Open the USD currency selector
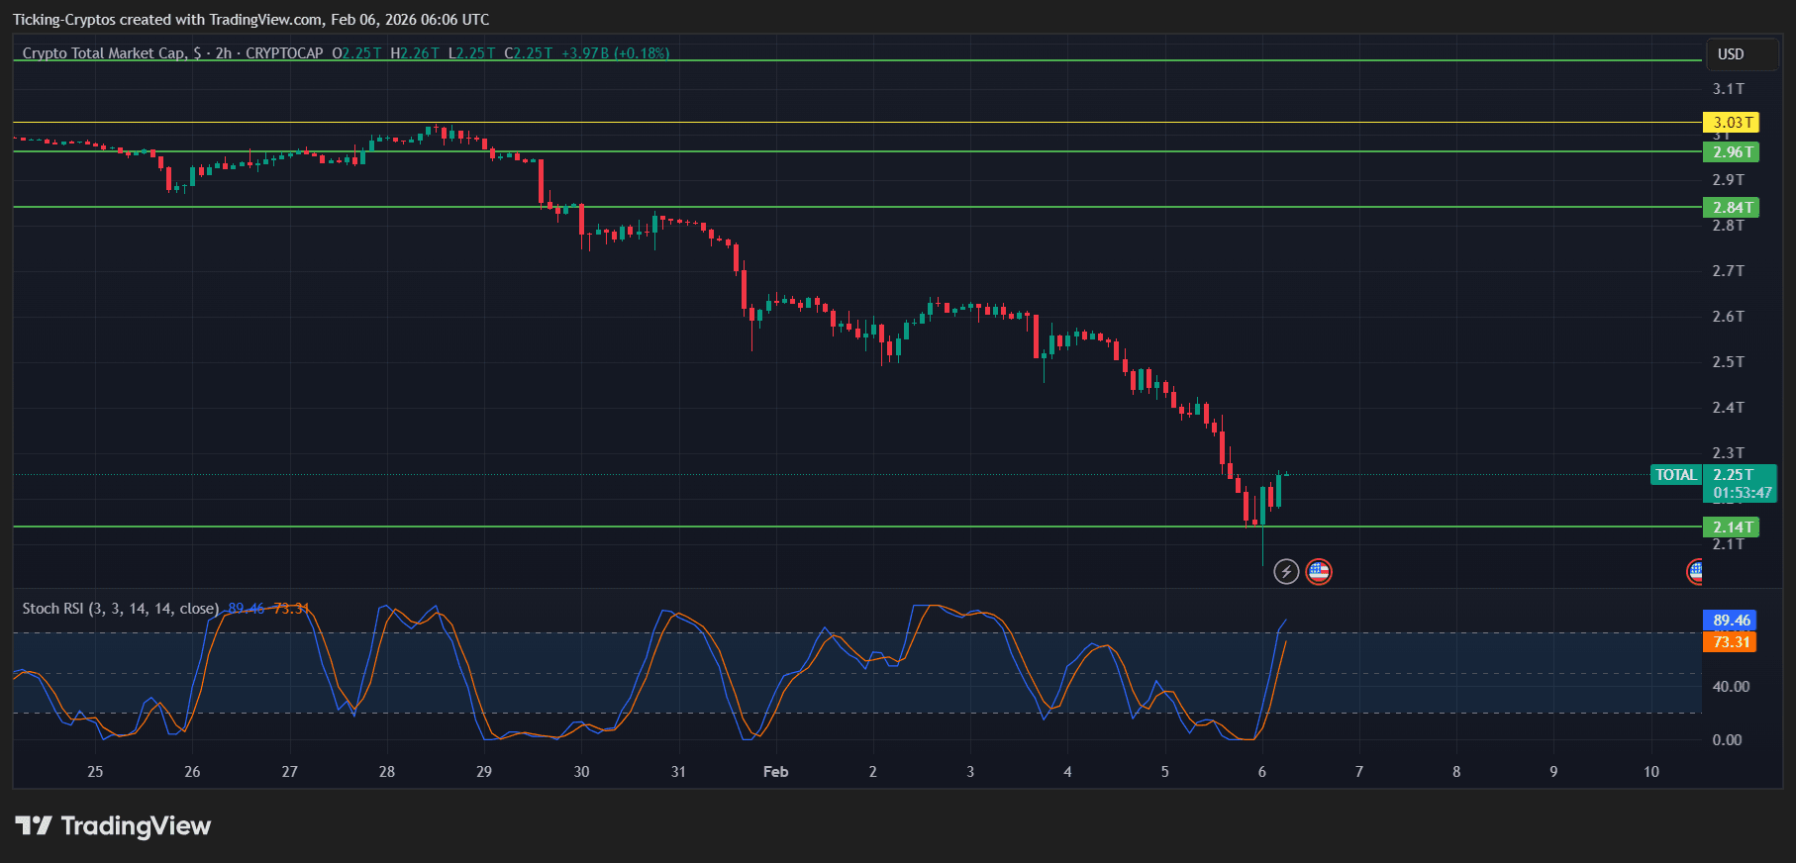1796x863 pixels. coord(1731,54)
